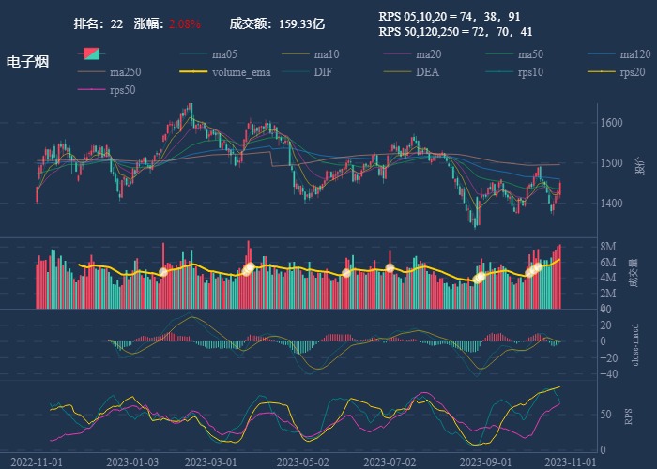Image resolution: width=657 pixels, height=469 pixels.
Task: Toggle the DIF legend entry
Action: [x=322, y=72]
